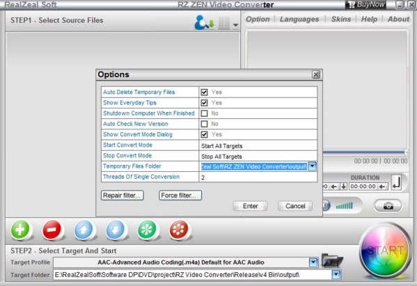Confirm the options with the Enter button

250,206
